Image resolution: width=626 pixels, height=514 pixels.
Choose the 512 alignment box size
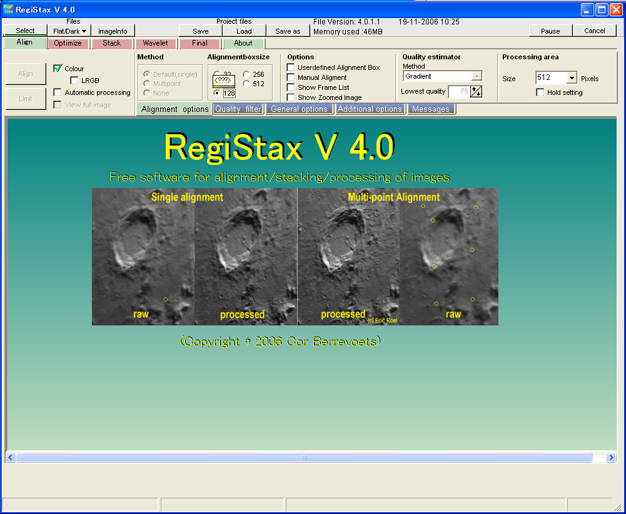(246, 84)
